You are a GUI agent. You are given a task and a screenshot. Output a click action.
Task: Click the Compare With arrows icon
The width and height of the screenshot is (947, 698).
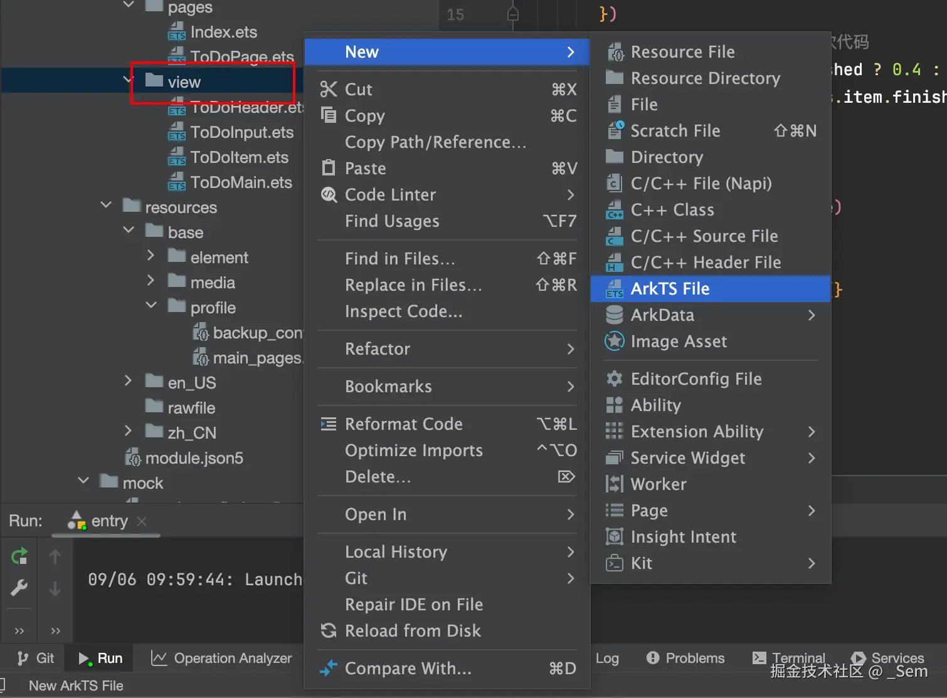point(329,669)
